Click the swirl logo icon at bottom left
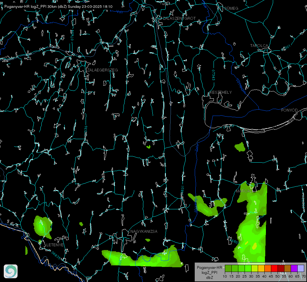Viewport: 307px width, 282px height. [11, 271]
